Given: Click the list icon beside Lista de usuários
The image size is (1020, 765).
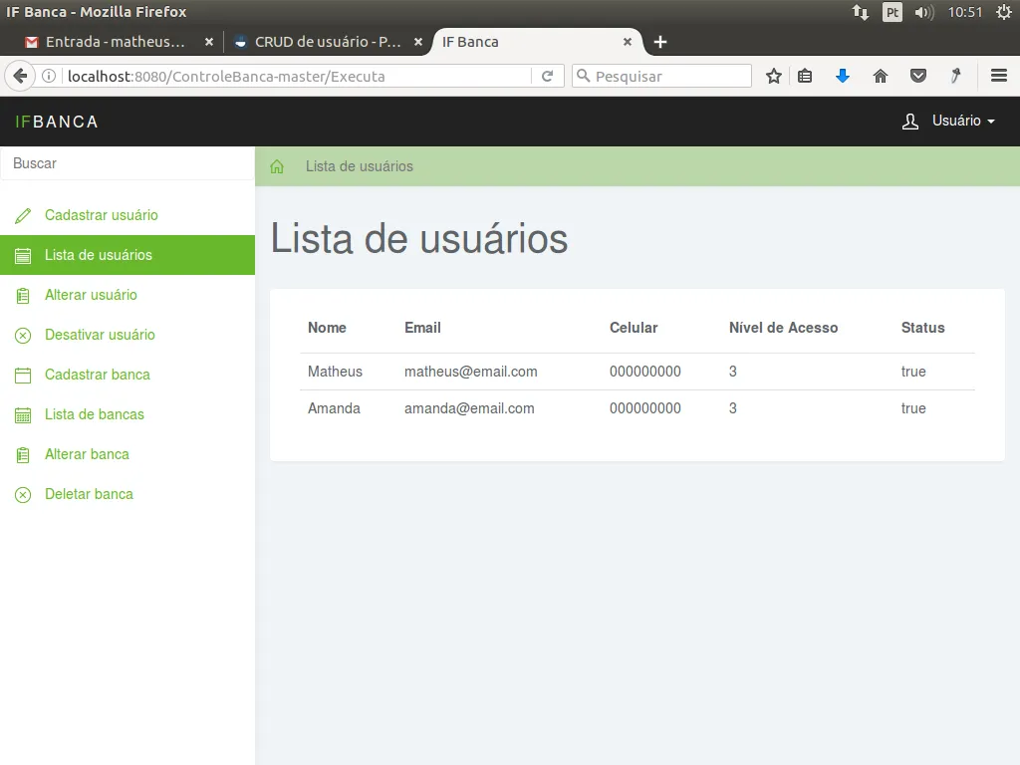Looking at the screenshot, I should pyautogui.click(x=23, y=256).
